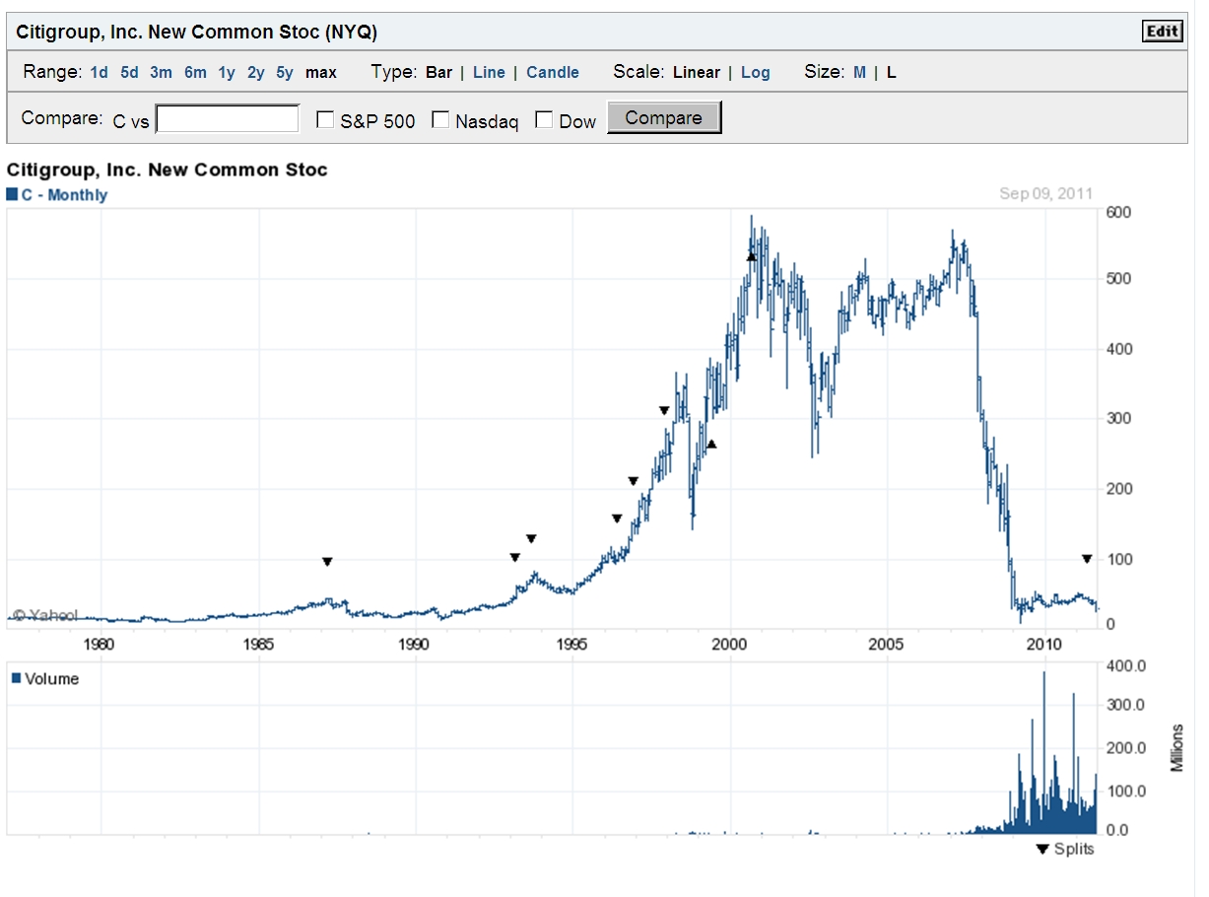Screen dimensions: 1209x897
Task: Focus the Compare symbol input field
Action: click(x=228, y=119)
